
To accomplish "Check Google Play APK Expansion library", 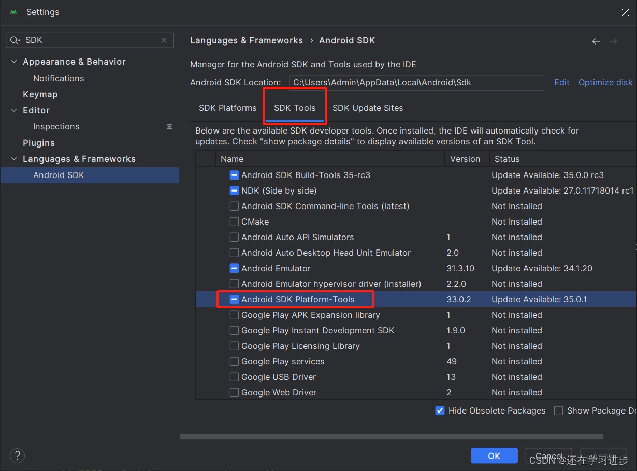I will (x=234, y=315).
